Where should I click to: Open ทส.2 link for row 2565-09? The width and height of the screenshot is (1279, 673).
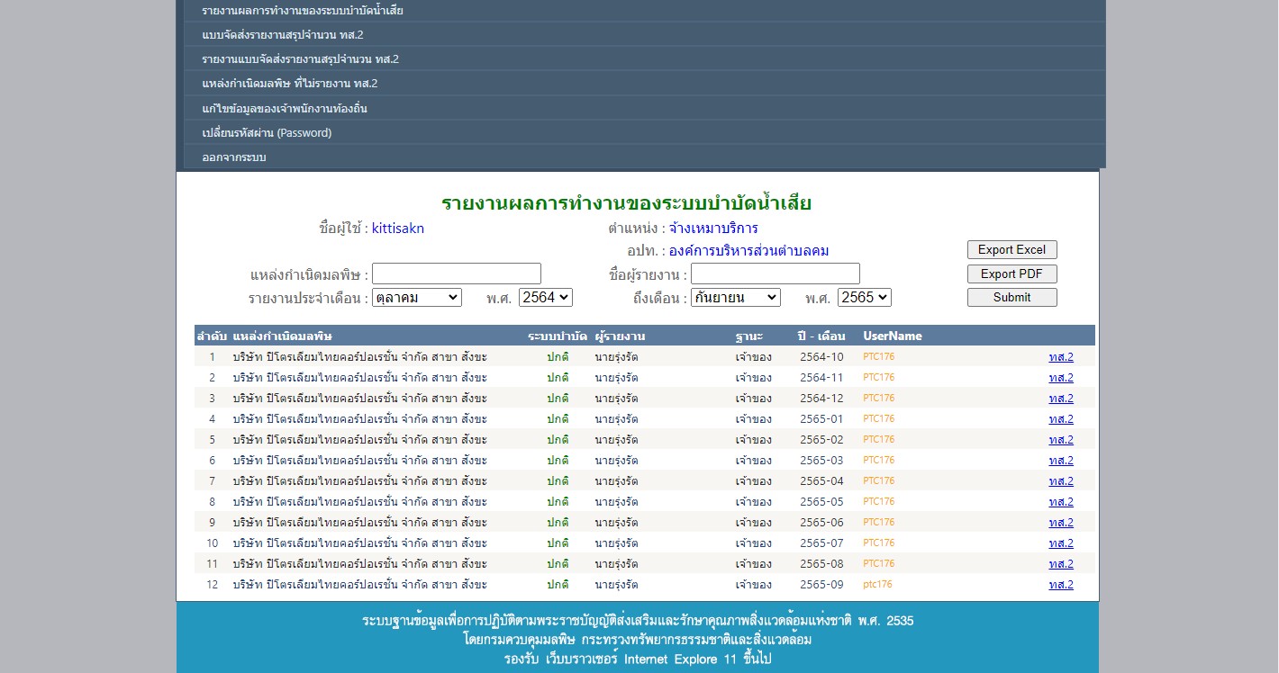coord(1061,584)
